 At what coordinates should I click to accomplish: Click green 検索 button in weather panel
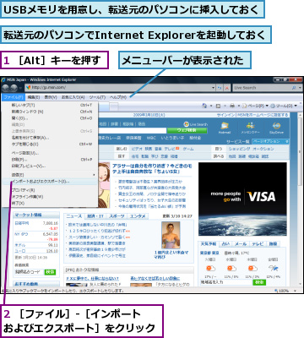[259, 282]
